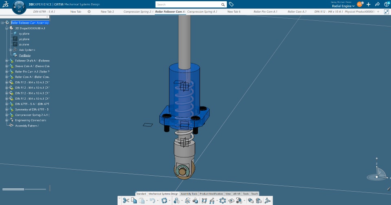The height and width of the screenshot is (205, 391).
Task: Click the Copy icon in Standard toolbar
Action: tap(134, 200)
